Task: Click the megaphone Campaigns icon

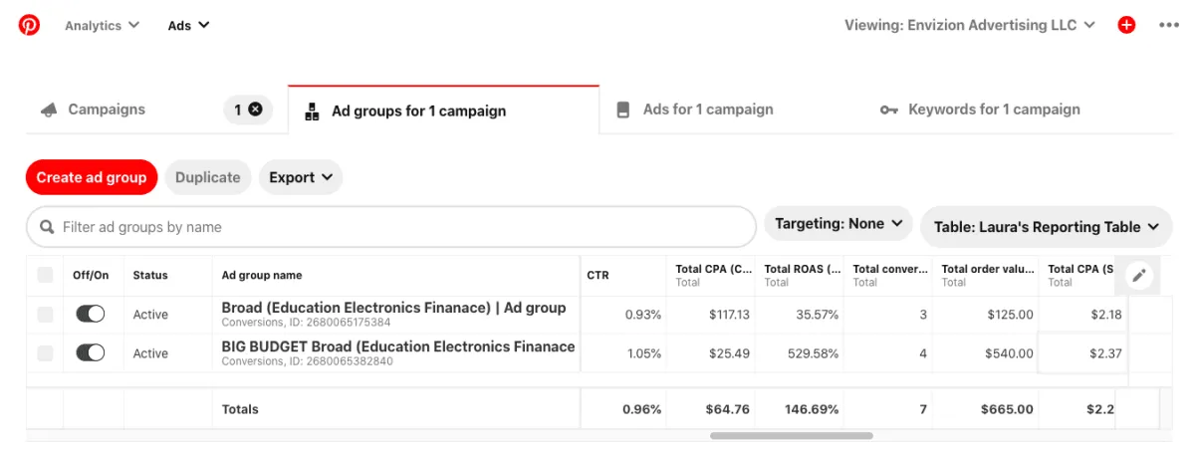Action: point(48,111)
